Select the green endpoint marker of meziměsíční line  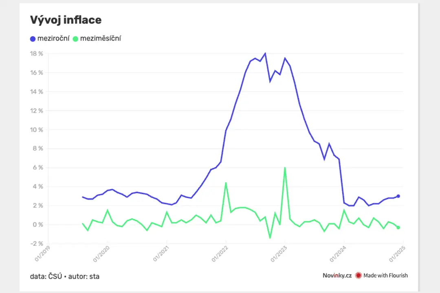click(398, 227)
